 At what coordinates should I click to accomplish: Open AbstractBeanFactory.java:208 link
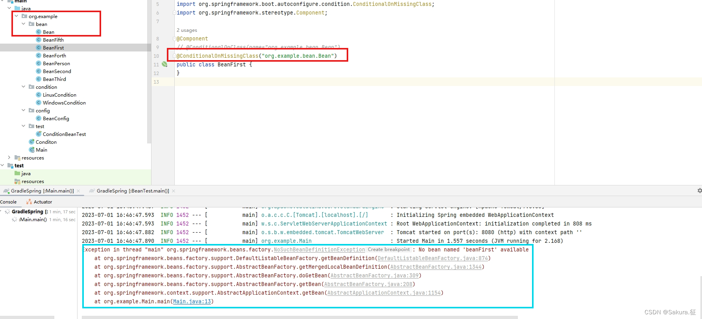point(368,284)
